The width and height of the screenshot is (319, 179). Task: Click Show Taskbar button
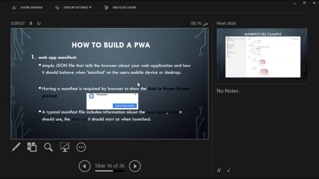(27, 7)
